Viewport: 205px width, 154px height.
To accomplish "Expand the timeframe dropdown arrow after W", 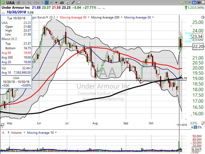I will (x=56, y=3).
